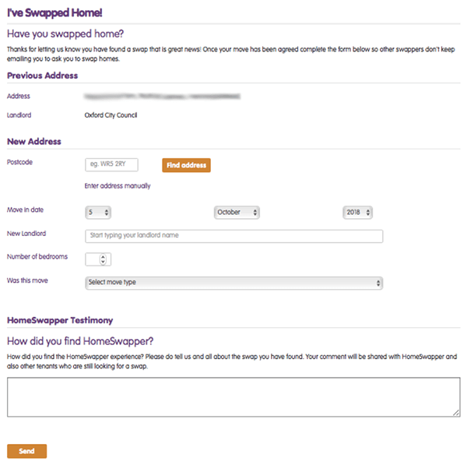Click the arrows icon on year select

[x=368, y=213]
